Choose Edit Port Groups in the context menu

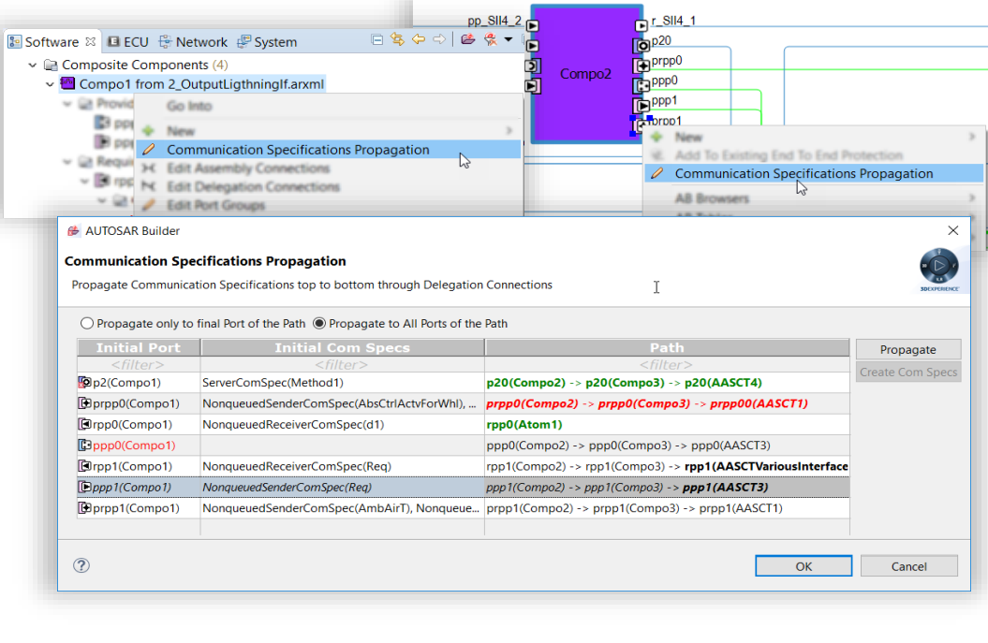click(x=329, y=205)
